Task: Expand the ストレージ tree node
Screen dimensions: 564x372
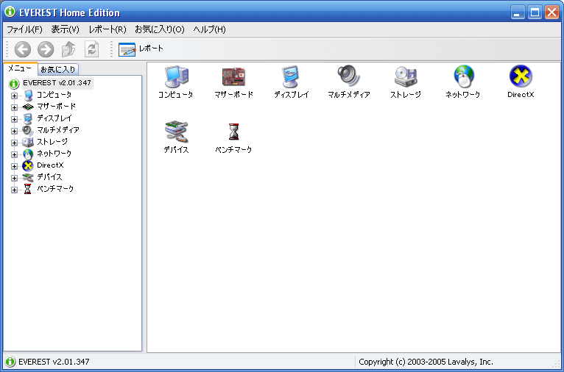Action: click(x=14, y=143)
